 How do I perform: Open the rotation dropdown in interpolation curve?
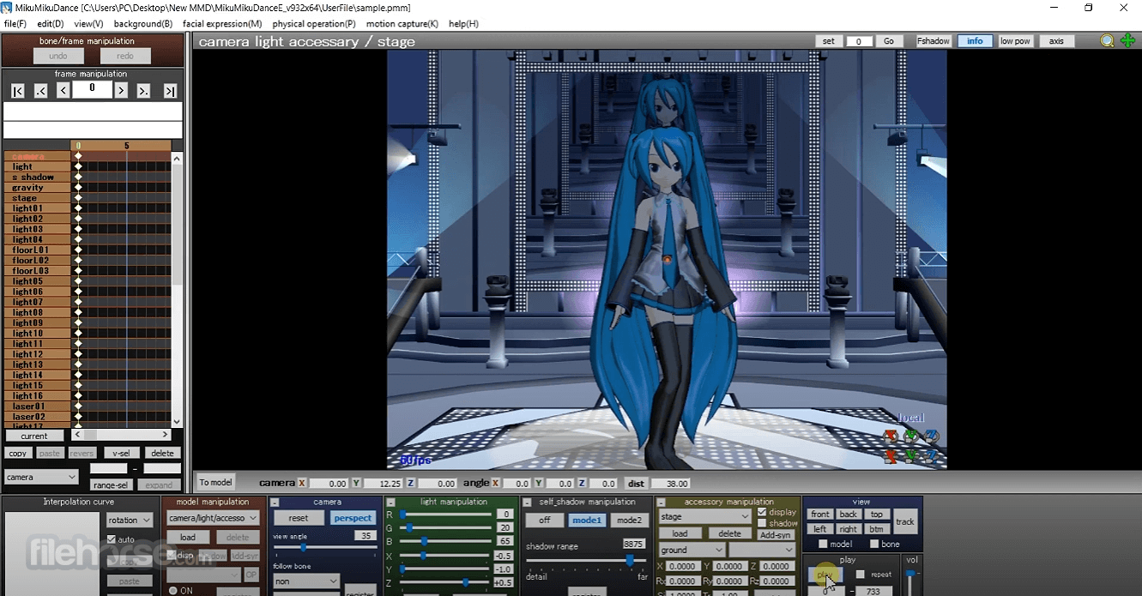pyautogui.click(x=130, y=520)
